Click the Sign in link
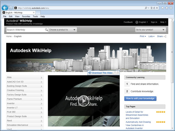 point(154,22)
